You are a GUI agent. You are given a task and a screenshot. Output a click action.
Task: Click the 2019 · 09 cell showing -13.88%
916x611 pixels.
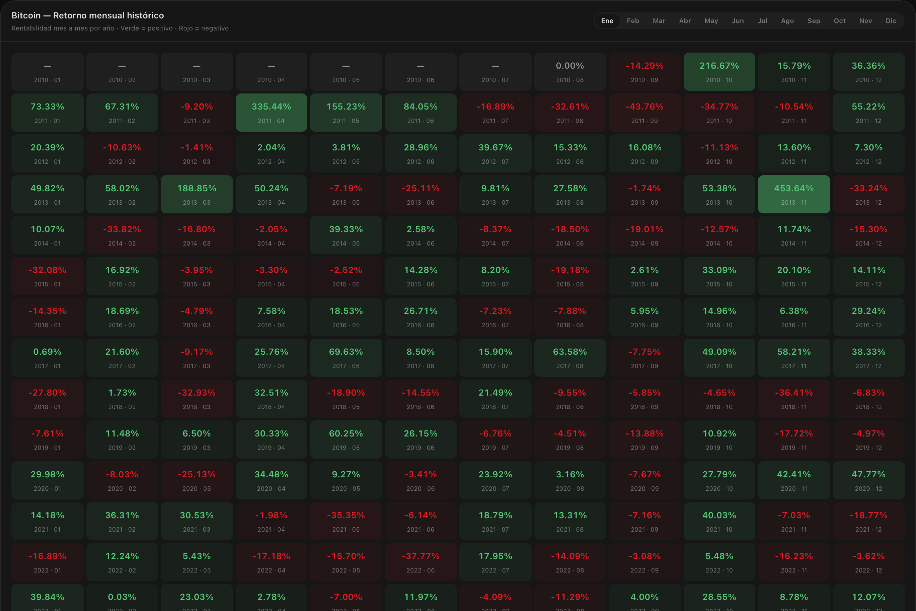(x=644, y=439)
